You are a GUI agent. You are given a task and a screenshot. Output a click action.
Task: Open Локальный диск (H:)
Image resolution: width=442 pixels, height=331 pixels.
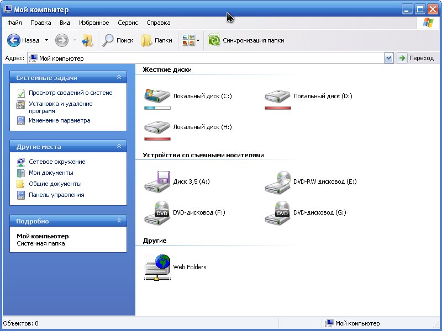157,126
